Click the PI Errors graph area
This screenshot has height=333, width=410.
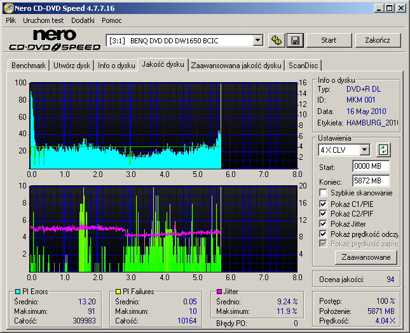click(164, 126)
